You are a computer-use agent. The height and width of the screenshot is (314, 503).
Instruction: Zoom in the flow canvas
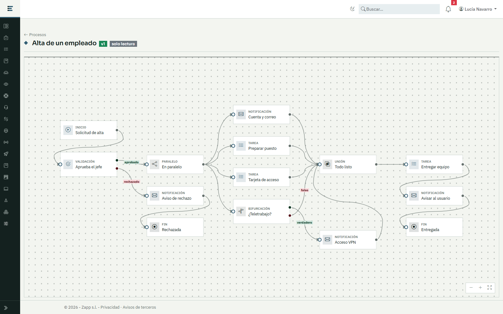(480, 288)
